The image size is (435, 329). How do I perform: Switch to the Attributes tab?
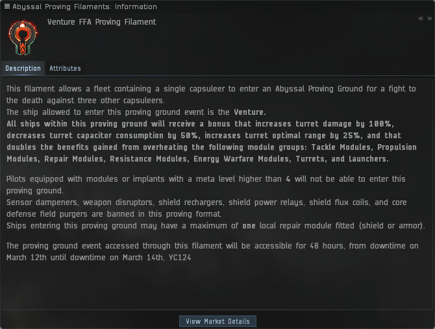65,68
